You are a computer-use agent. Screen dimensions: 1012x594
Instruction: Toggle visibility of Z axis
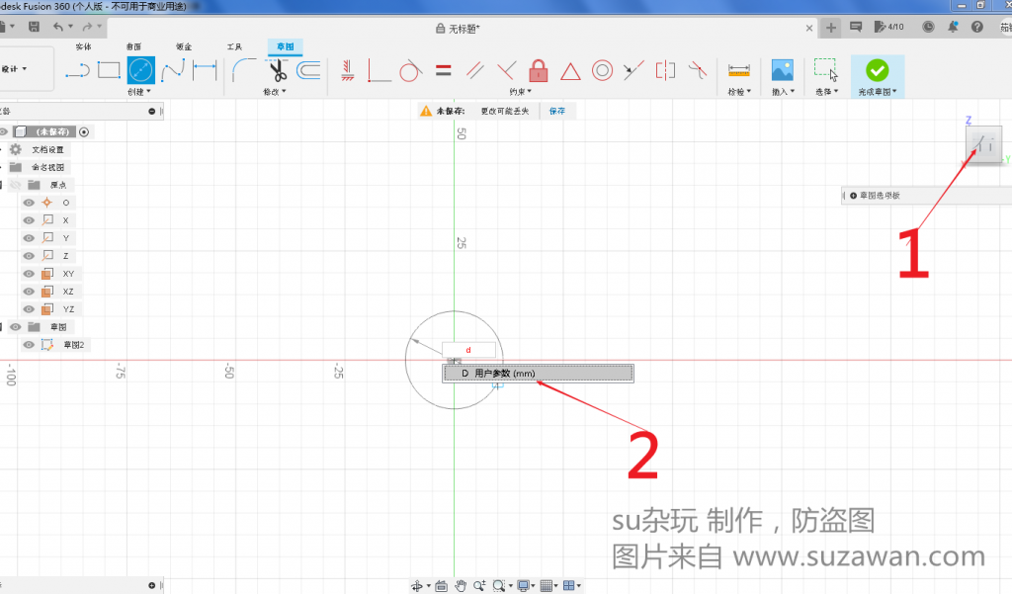point(29,256)
